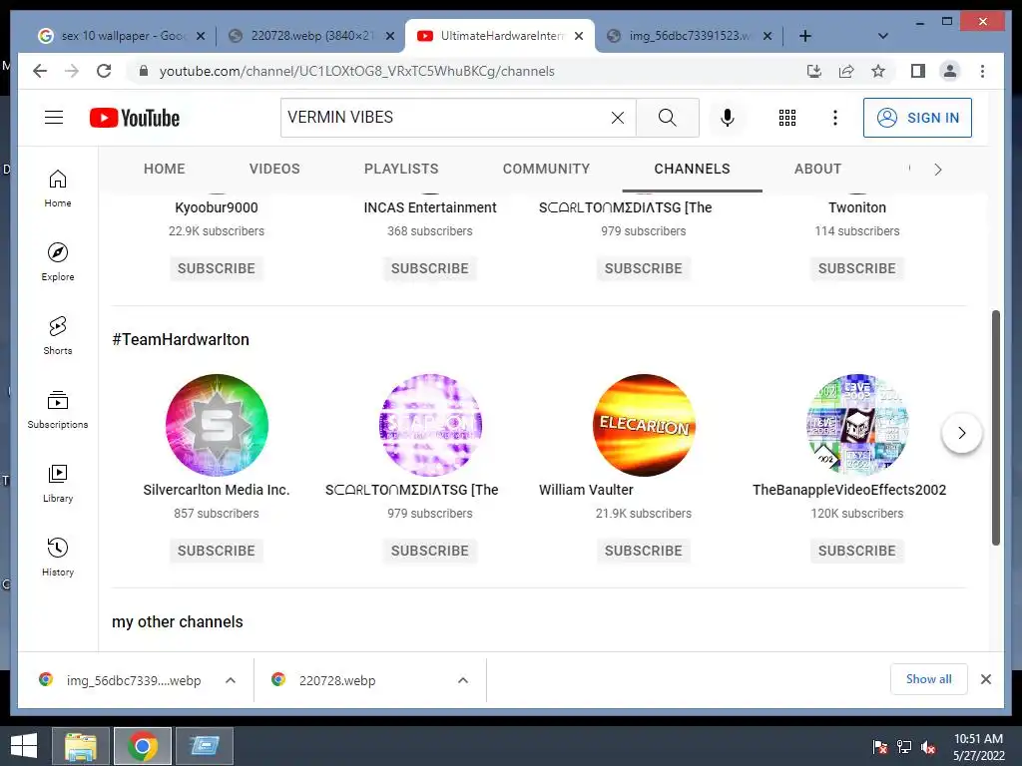Screen dimensions: 1022x766
Task: Toggle Chrome side panel icon
Action: 918,71
